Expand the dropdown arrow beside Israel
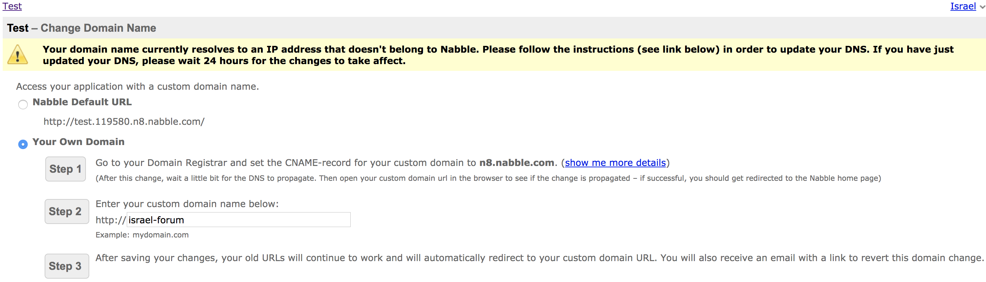986x282 pixels. [x=982, y=7]
